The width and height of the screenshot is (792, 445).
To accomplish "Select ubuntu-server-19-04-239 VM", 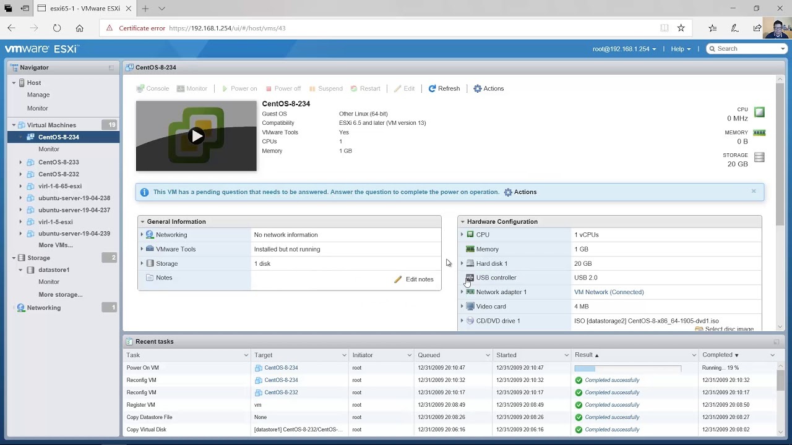I will [x=74, y=234].
